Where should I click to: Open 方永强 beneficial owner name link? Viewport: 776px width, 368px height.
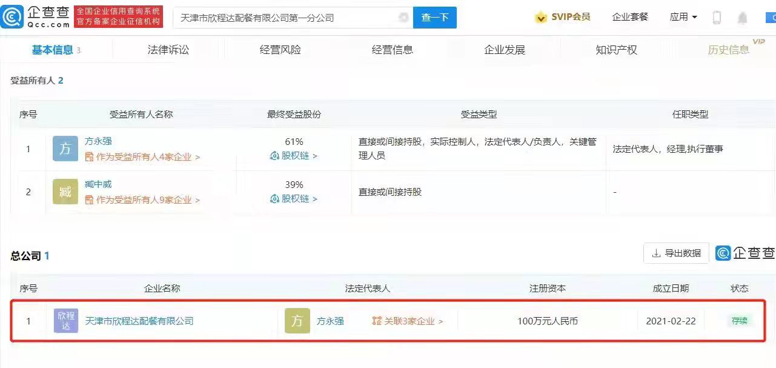pos(98,141)
